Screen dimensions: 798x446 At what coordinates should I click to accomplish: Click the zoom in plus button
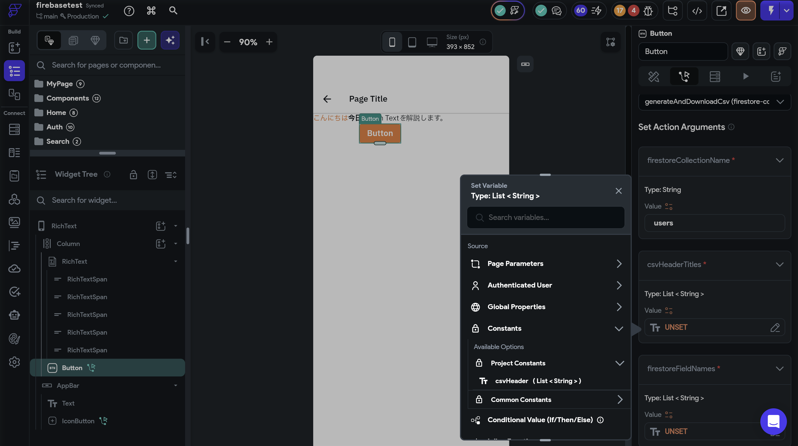pyautogui.click(x=269, y=42)
